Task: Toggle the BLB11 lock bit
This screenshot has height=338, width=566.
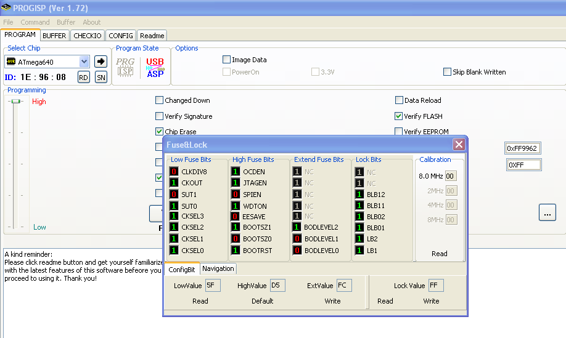Action: pos(359,206)
